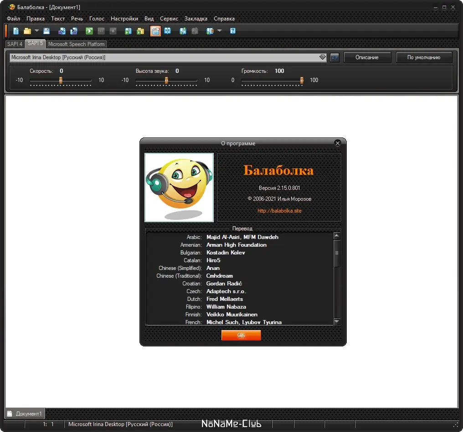Open the Речь menu

77,19
